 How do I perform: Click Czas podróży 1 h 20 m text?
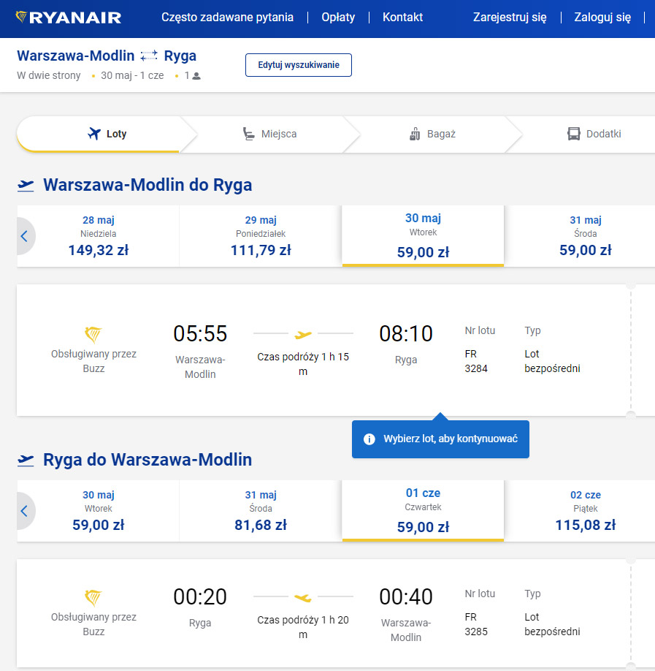pyautogui.click(x=303, y=627)
